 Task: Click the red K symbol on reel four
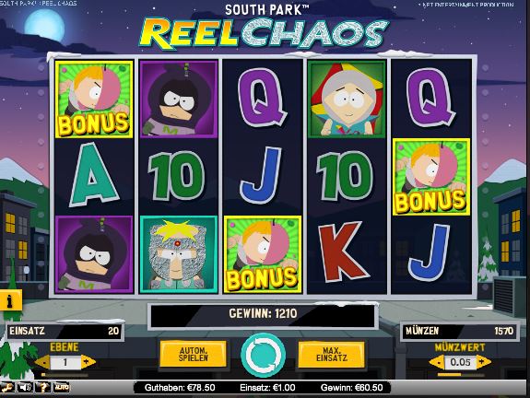[342, 252]
